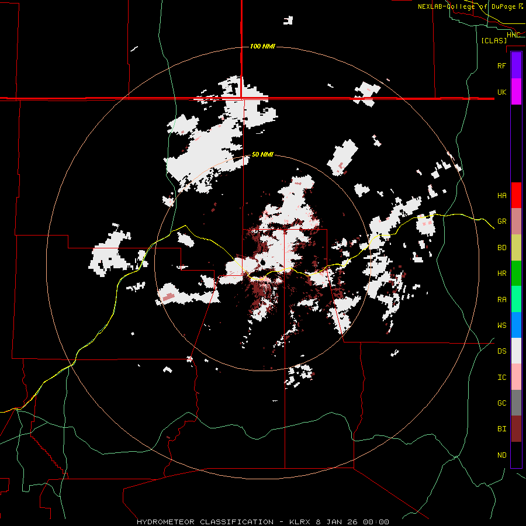This screenshot has height=526, width=526.
Task: Click the mint green RA legend swatch
Action: point(516,299)
